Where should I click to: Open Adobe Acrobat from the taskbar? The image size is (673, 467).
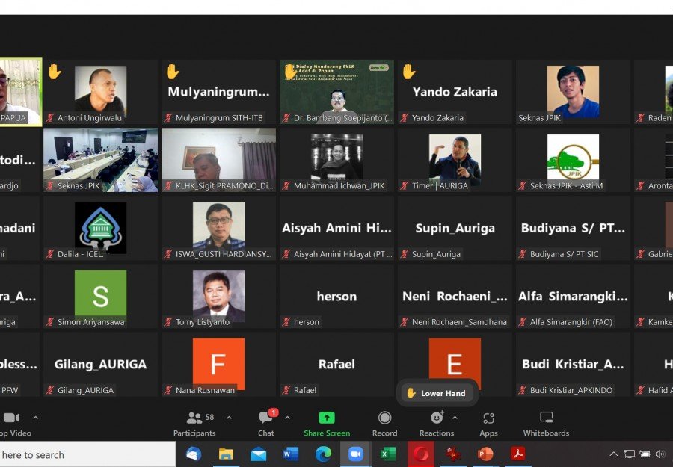click(x=518, y=454)
